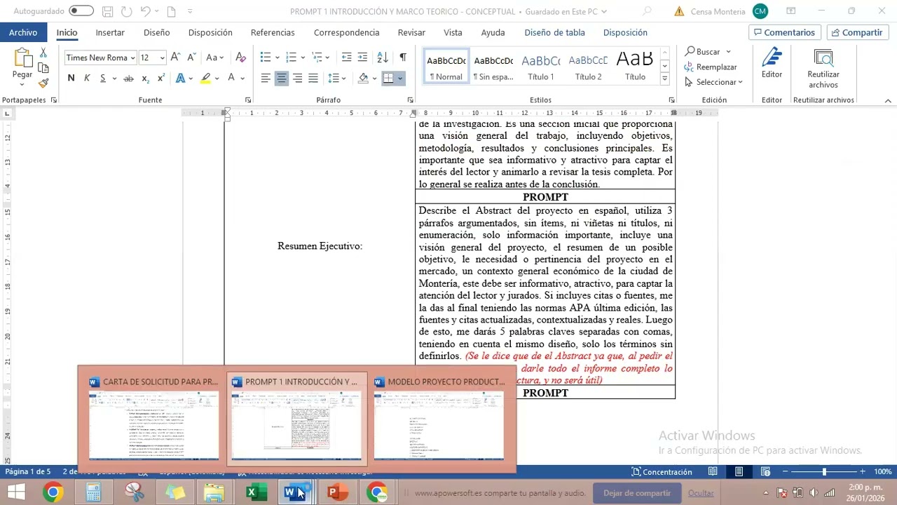Click the Undo arrow icon
Screen dimensions: 897x505
coord(145,11)
